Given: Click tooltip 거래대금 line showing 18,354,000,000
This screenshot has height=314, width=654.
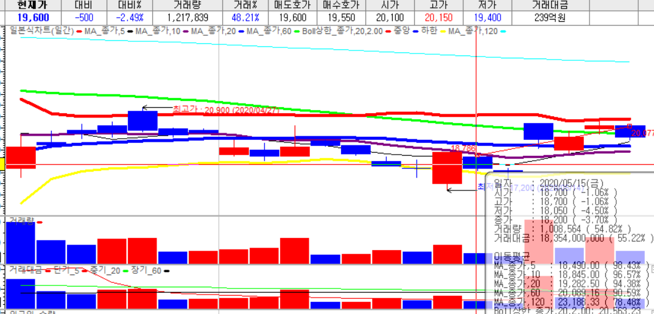Looking at the screenshot, I should [x=572, y=239].
